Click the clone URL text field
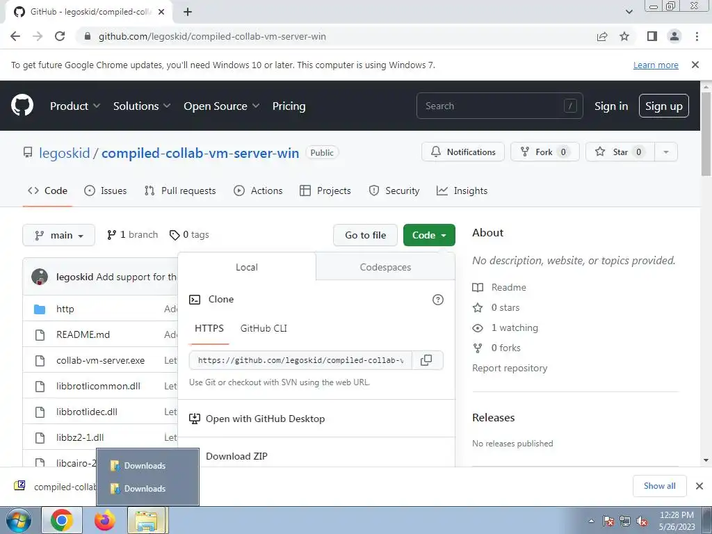Image resolution: width=712 pixels, height=534 pixels. tap(300, 360)
